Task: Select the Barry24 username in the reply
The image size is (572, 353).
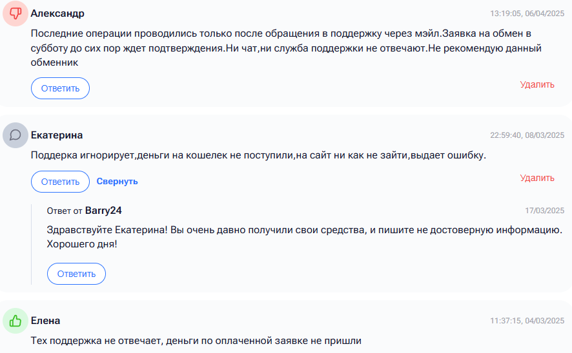Action: (x=103, y=211)
